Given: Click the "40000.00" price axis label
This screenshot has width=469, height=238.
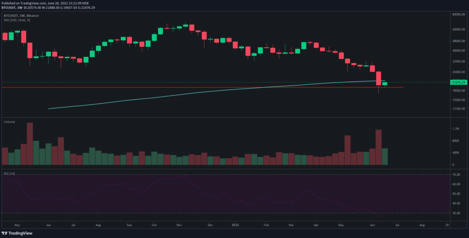Looking at the screenshot, I should point(459,51).
